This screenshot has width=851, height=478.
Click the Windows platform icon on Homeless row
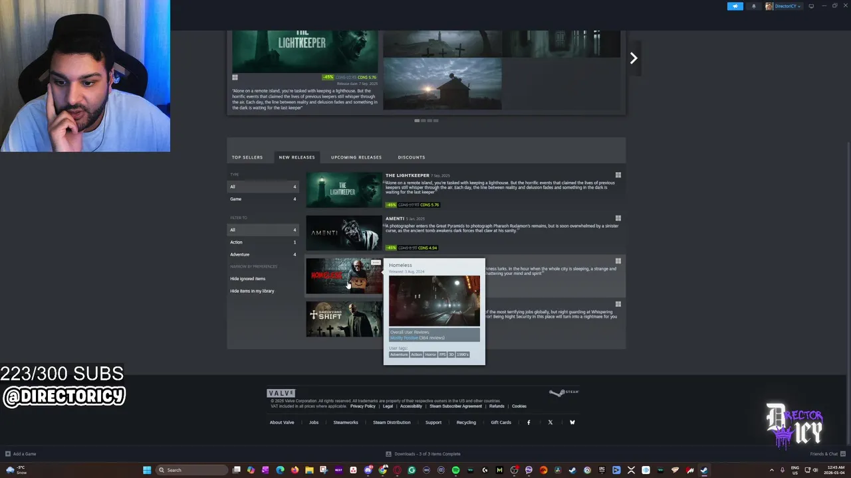coord(618,262)
